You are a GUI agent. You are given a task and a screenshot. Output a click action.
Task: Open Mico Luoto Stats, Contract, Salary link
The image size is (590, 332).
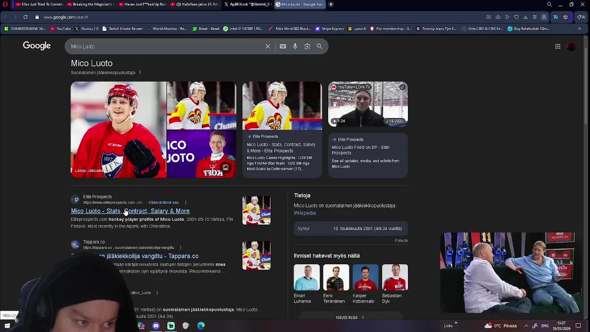pyautogui.click(x=130, y=211)
